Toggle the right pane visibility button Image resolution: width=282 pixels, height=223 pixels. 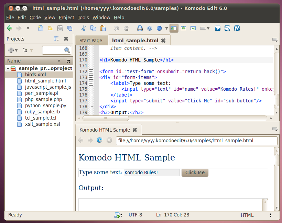click(x=193, y=28)
